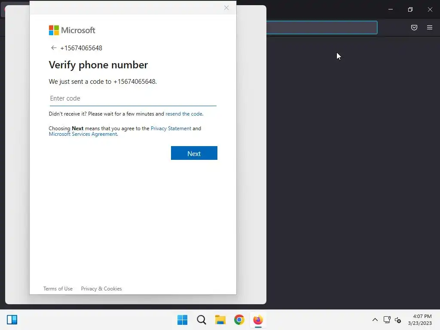Screen dimensions: 440x330
Task: Close the Firefox window
Action: point(430,9)
